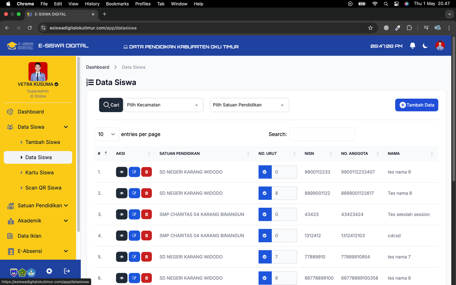Change entries per page selector
The image size is (456, 285).
click(107, 134)
